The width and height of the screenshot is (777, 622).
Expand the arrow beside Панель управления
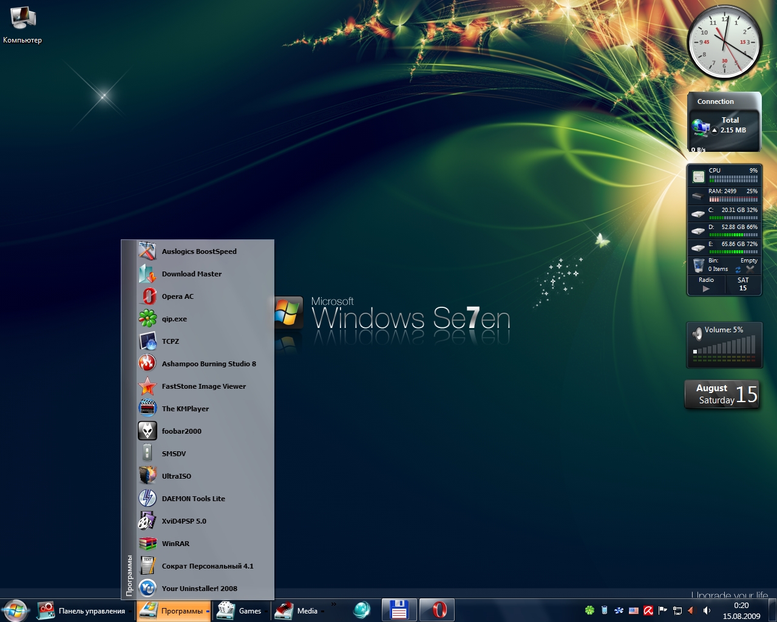click(131, 612)
